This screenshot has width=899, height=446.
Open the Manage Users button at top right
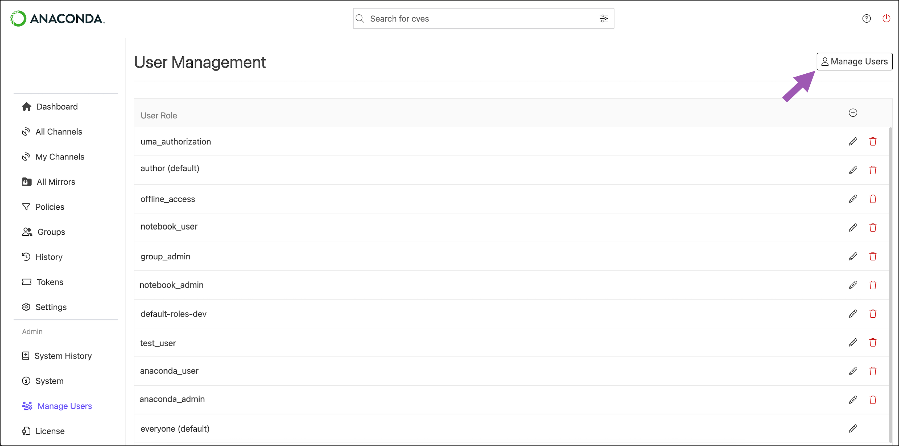(854, 62)
